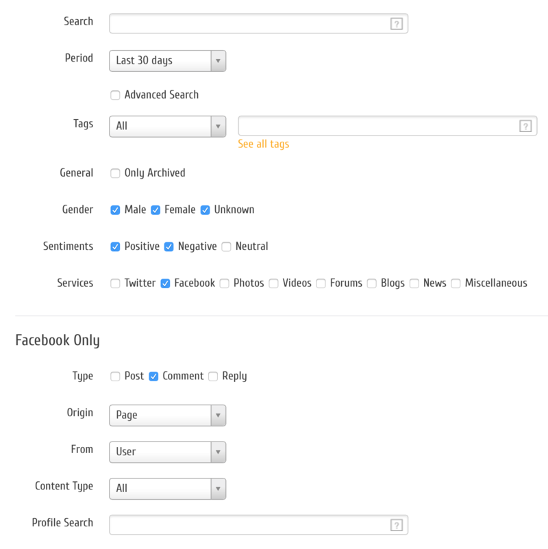The height and width of the screenshot is (549, 548).
Task: Click the help icon in Tags field
Action: (x=525, y=126)
